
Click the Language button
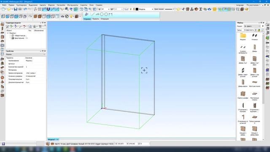click(240, 5)
